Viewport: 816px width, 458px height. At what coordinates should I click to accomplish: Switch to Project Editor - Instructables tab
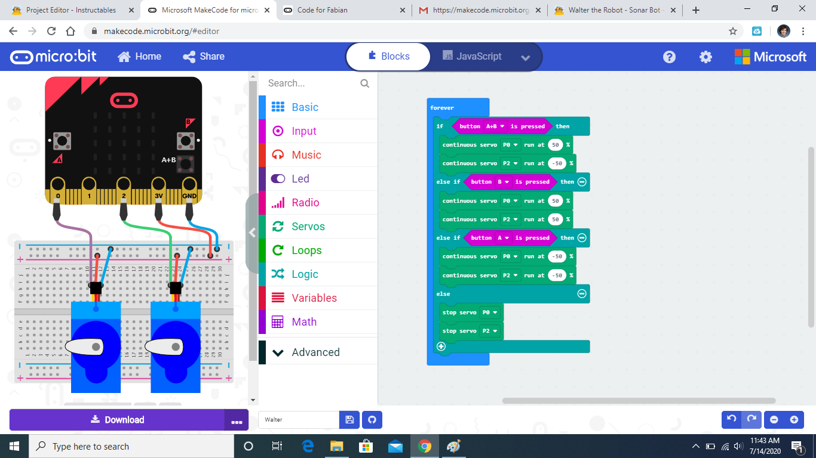click(x=70, y=10)
